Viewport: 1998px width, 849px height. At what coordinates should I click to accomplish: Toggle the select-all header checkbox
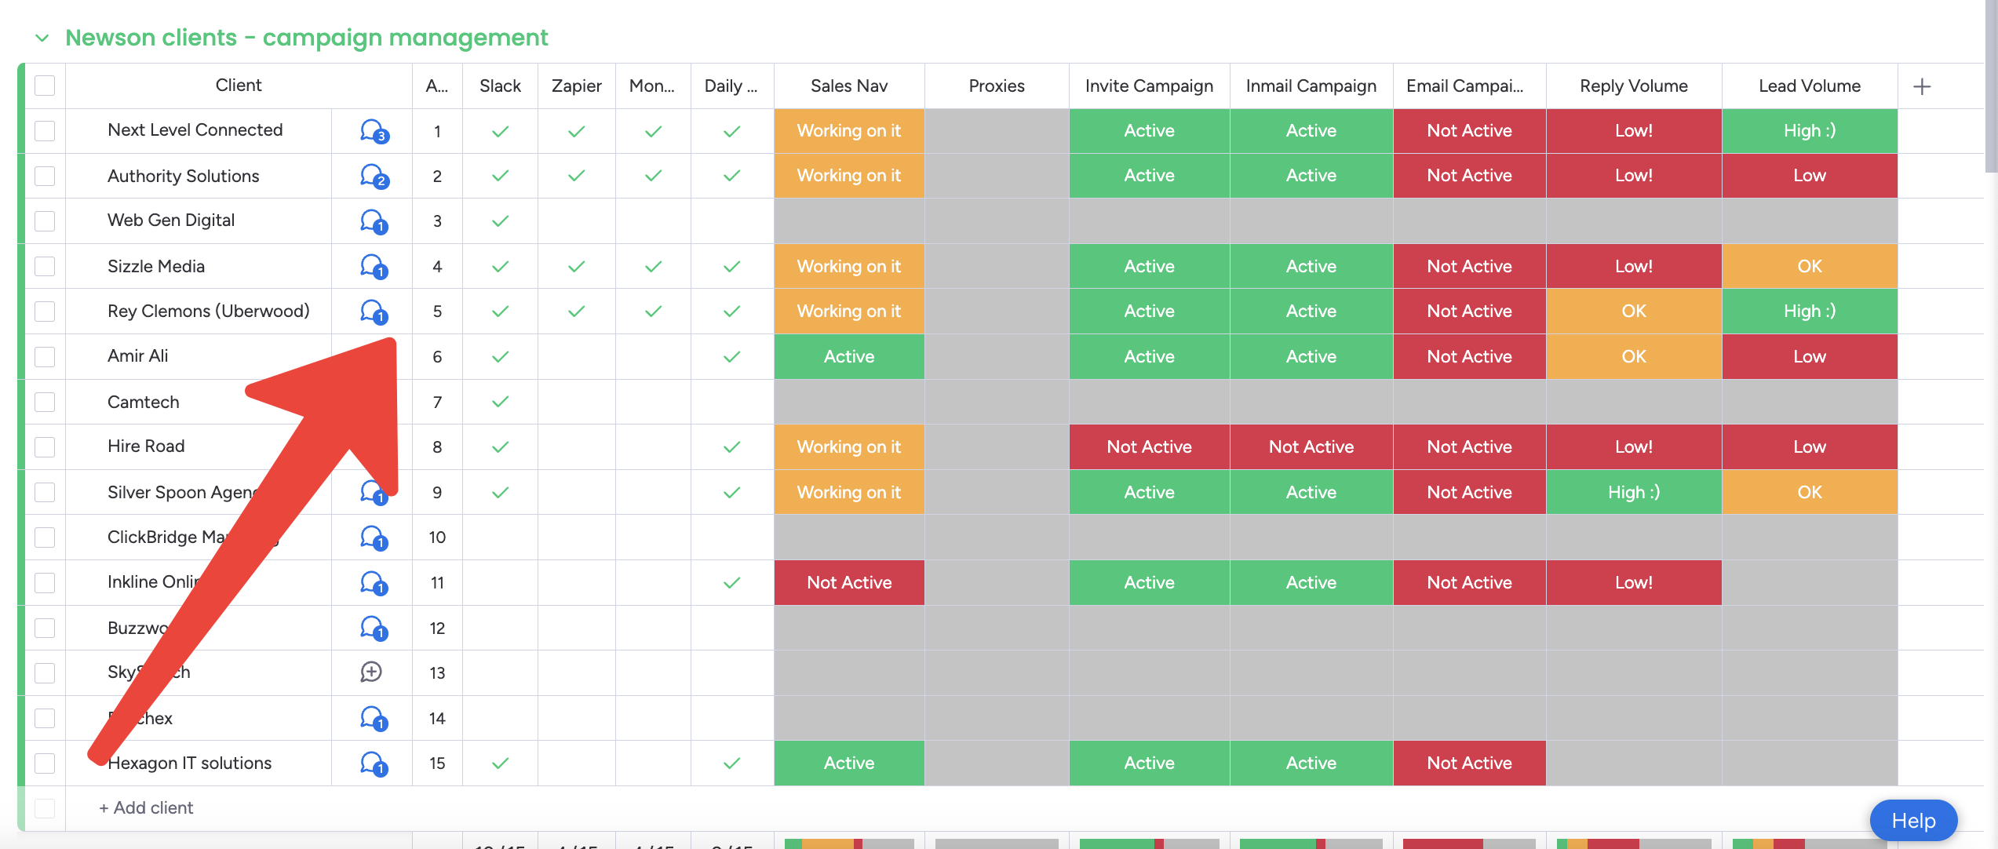pos(45,86)
